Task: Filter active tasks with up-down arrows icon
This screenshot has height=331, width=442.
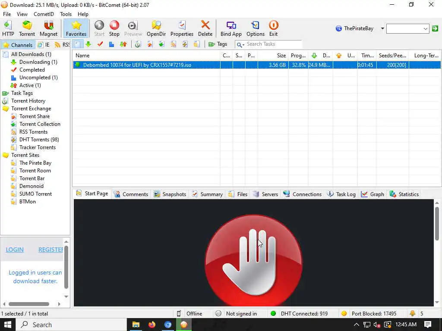Action: click(123, 44)
